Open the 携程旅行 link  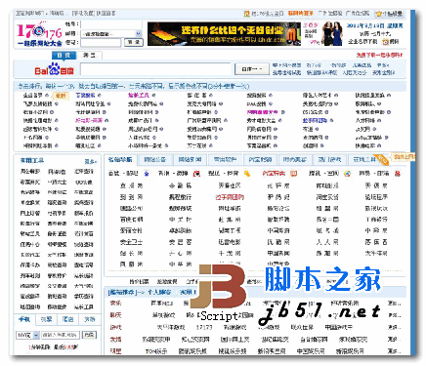click(x=181, y=197)
